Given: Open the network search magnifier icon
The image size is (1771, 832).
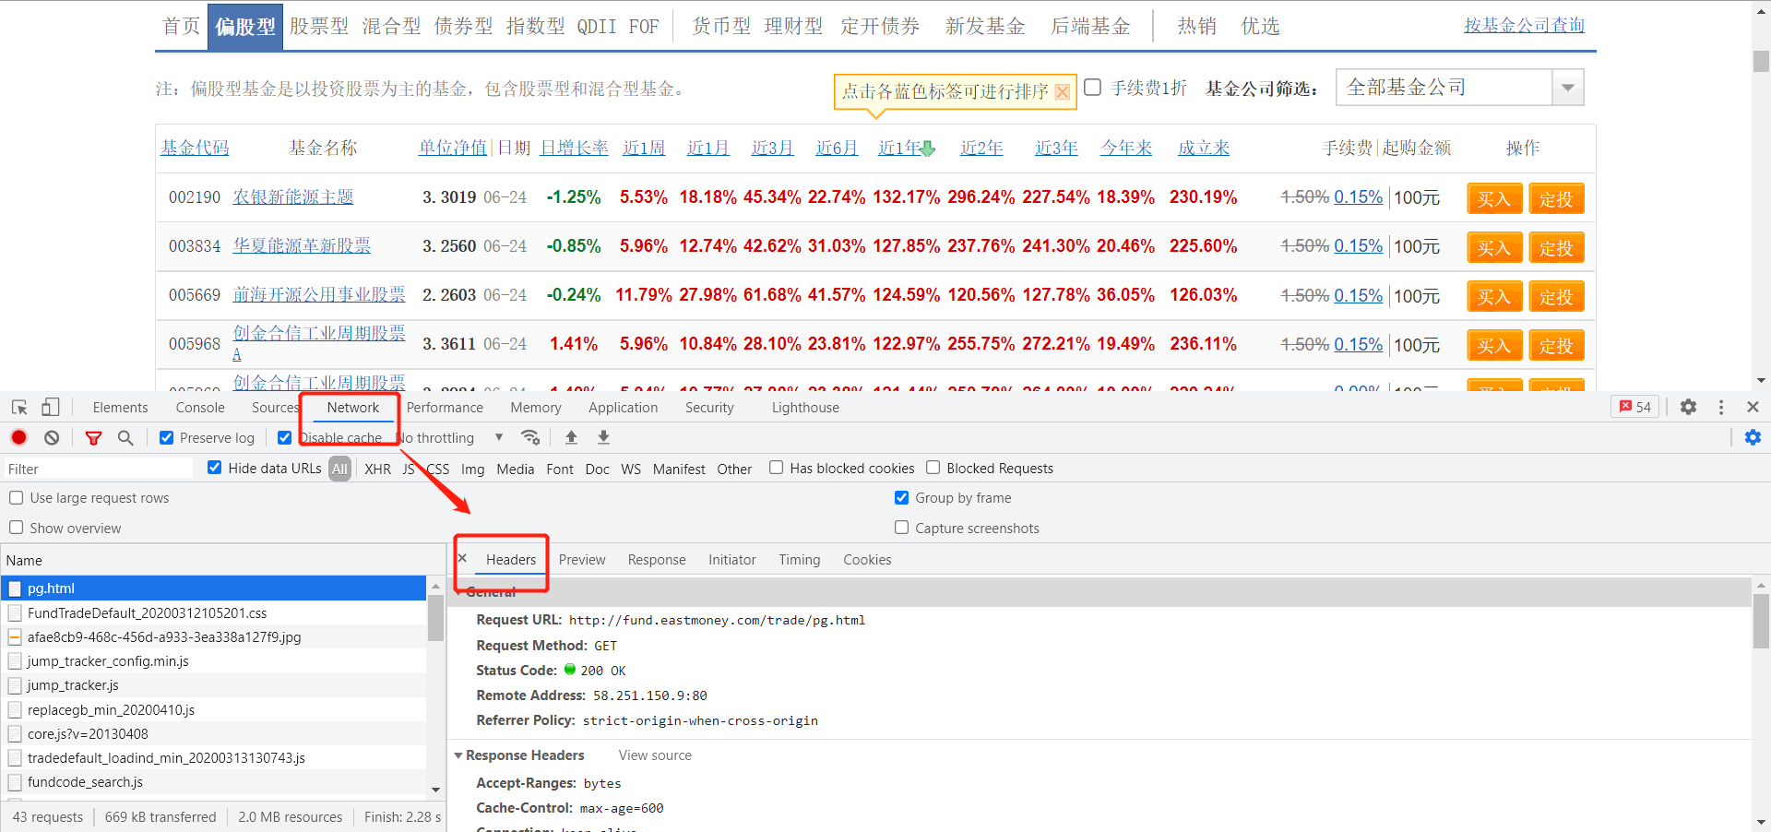Looking at the screenshot, I should pos(125,437).
